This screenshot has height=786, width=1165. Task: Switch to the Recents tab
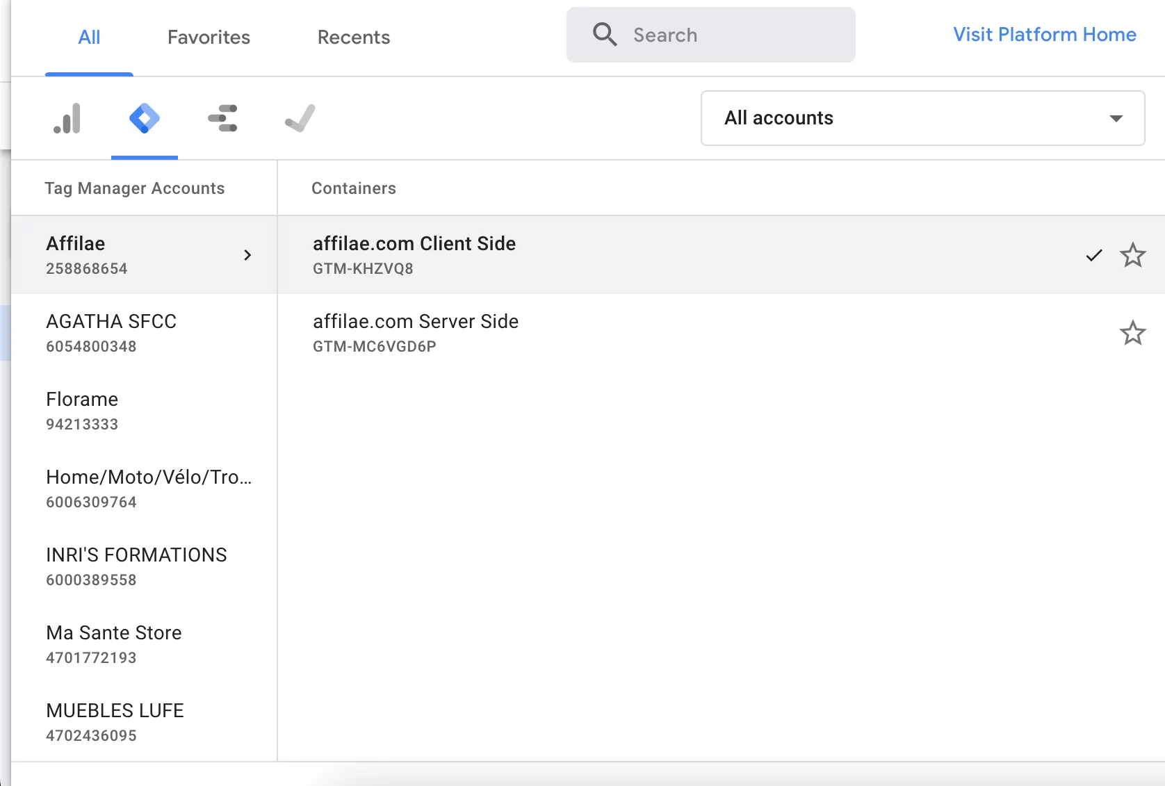(354, 38)
